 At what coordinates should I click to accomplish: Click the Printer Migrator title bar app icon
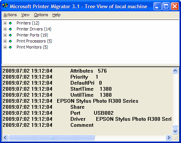5,6
